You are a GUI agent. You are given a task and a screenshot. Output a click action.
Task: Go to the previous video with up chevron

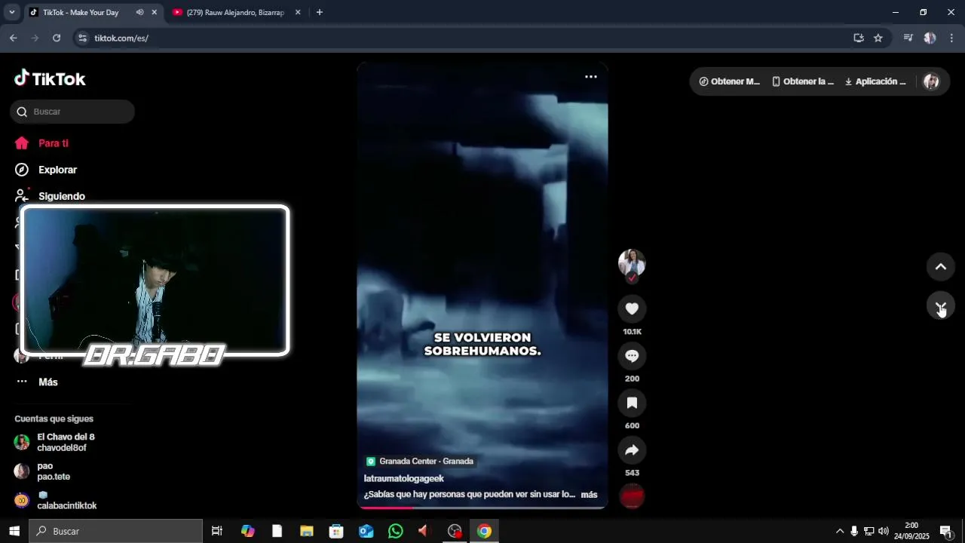coord(941,267)
